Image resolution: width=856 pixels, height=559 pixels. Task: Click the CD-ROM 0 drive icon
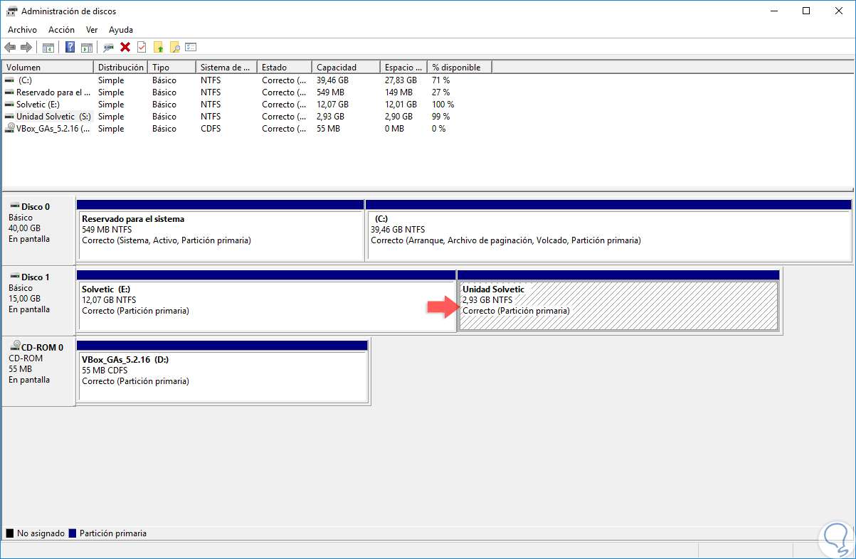pyautogui.click(x=15, y=346)
